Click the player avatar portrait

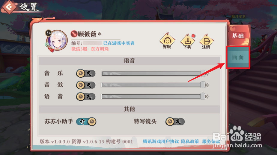point(57,41)
